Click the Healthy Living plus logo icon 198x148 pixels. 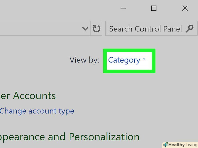165,144
